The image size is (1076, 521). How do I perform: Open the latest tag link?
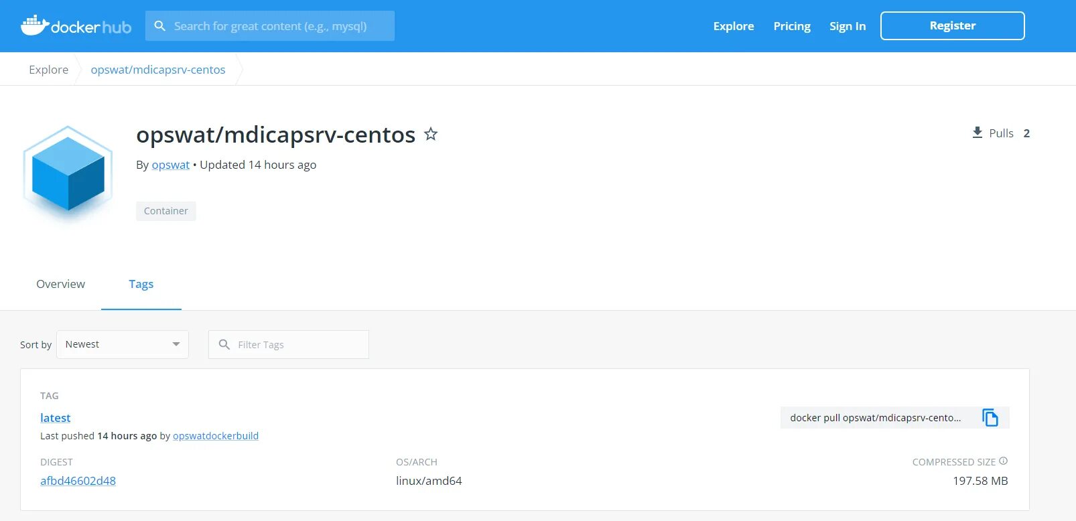pyautogui.click(x=55, y=418)
